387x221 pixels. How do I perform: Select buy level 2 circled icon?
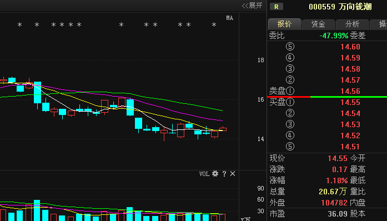tap(290, 113)
